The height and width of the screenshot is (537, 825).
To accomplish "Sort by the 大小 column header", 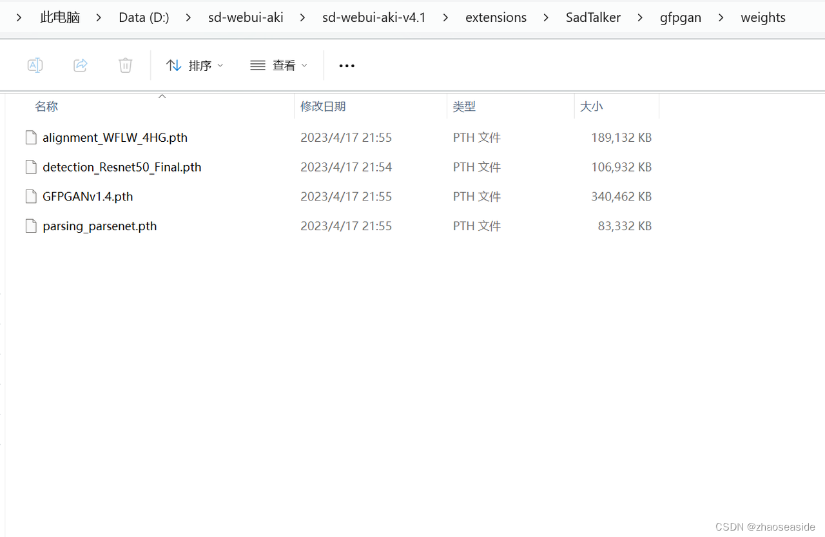I will (592, 106).
